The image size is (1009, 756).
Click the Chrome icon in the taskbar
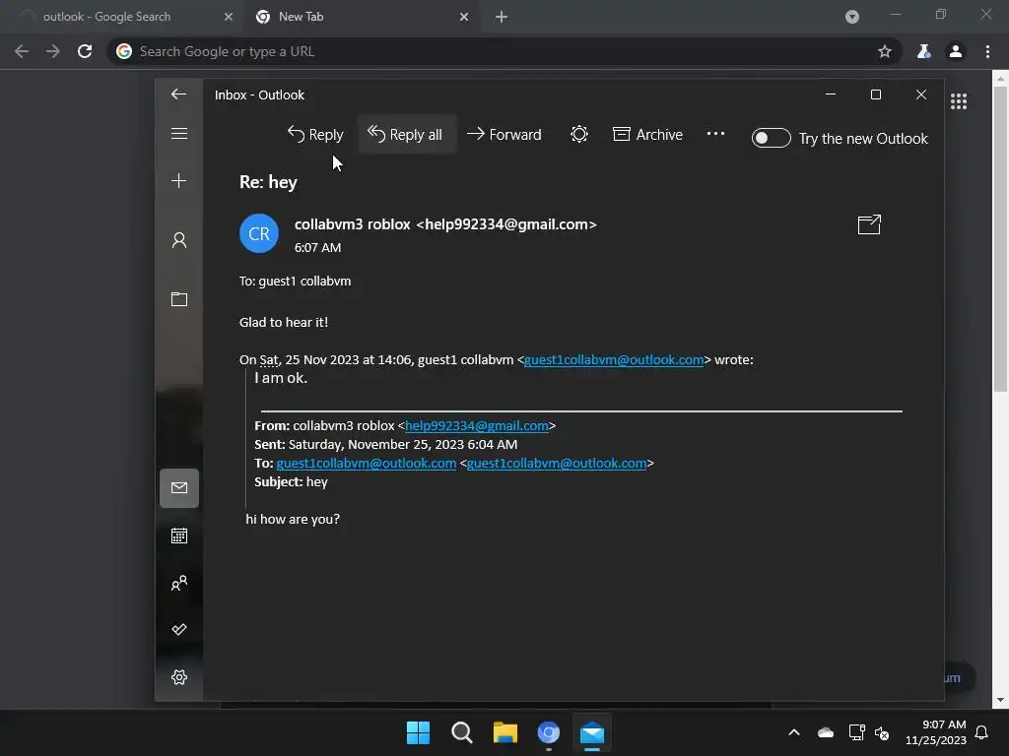tap(548, 732)
